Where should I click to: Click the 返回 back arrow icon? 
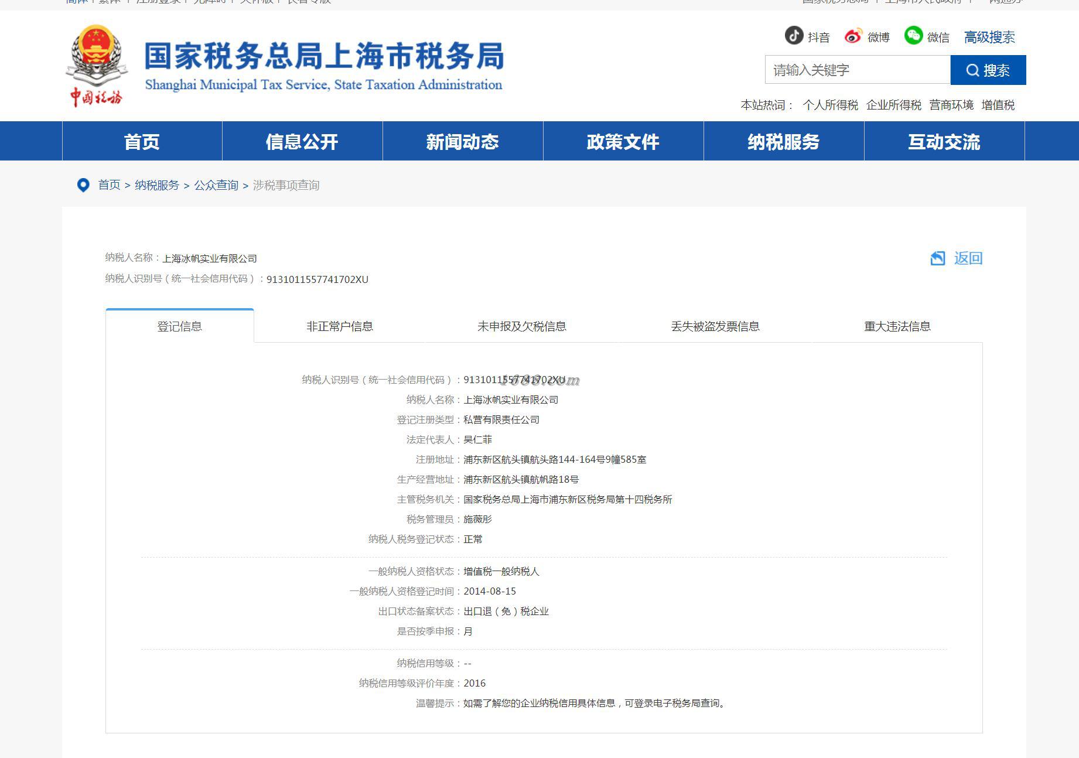point(938,258)
